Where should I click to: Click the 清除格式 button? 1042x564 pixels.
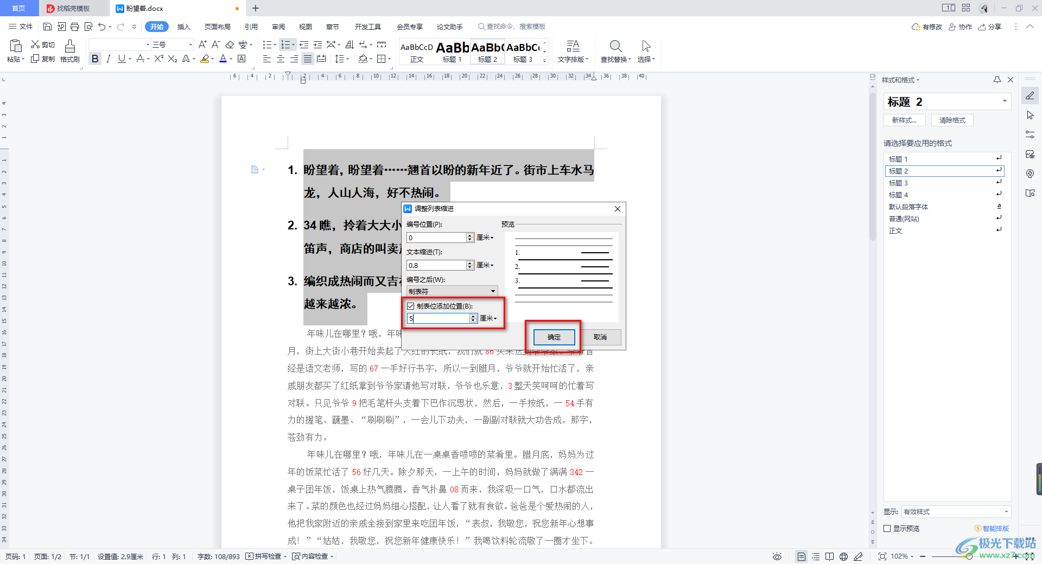point(952,120)
